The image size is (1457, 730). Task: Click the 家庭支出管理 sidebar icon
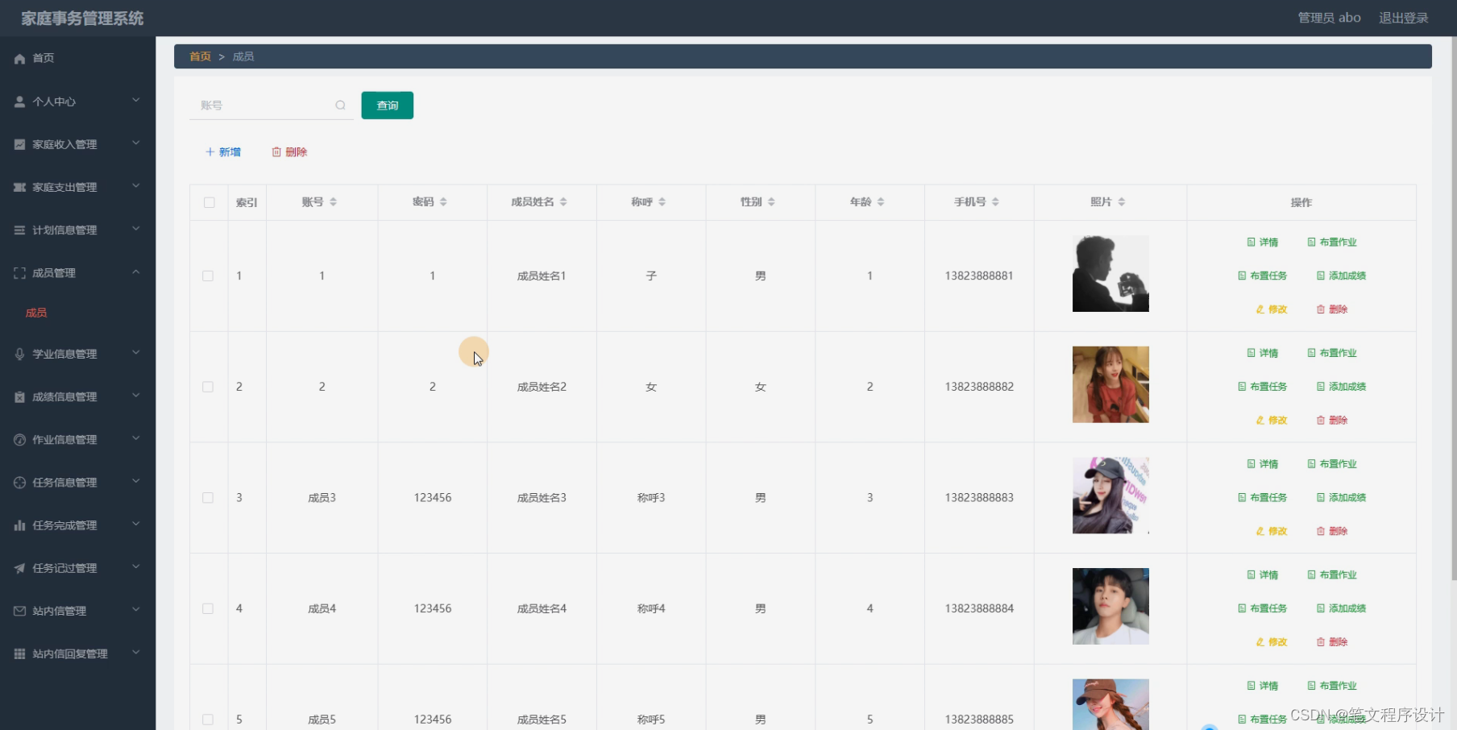coord(20,187)
